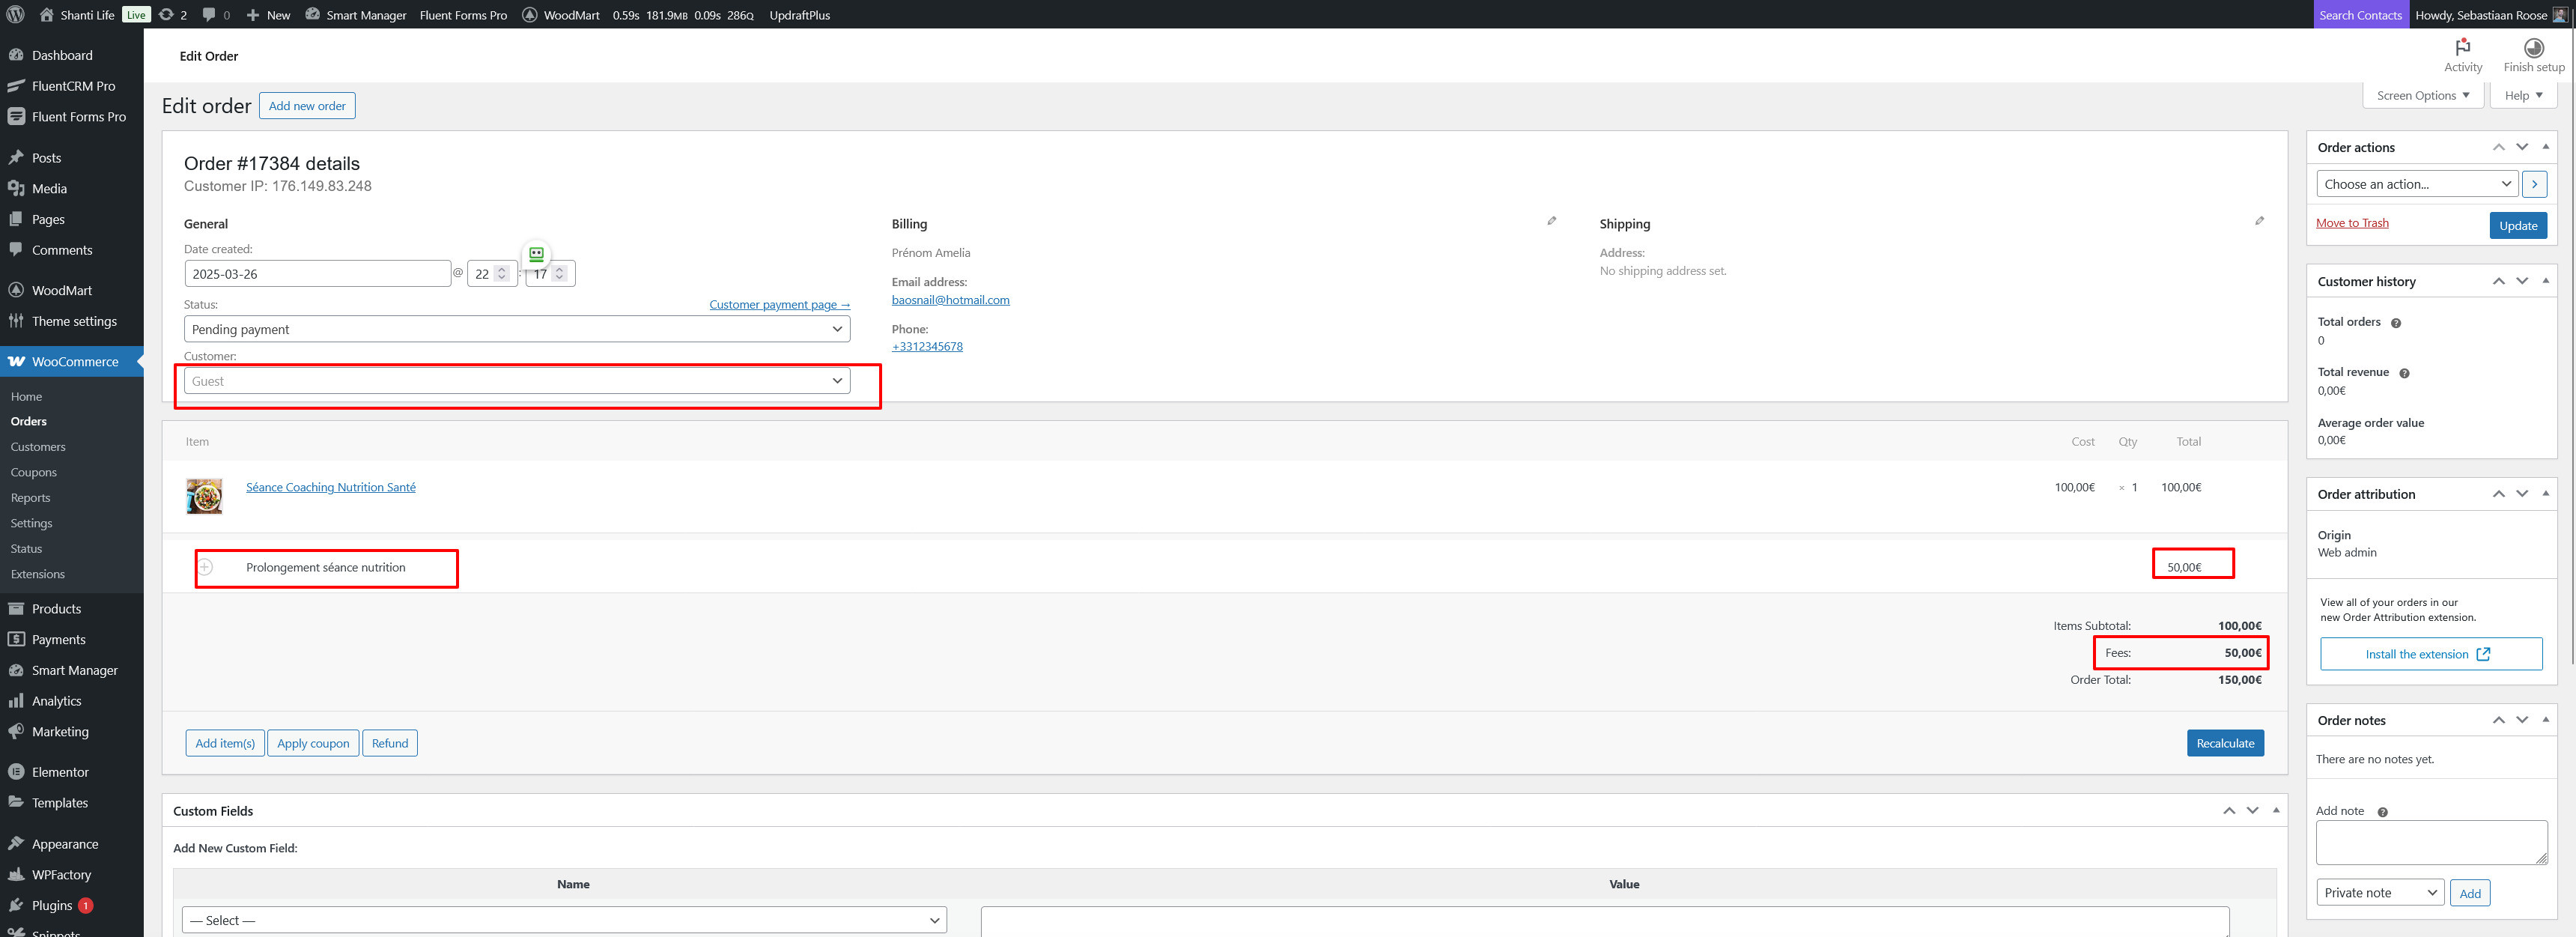Click Total orders help tooltip icon
Screen dimensions: 2576x937
point(2395,323)
